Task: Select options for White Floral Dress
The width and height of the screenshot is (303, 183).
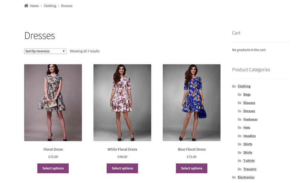Action: (122, 168)
